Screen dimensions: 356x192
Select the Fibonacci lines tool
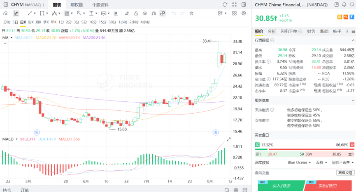[x=67, y=14]
